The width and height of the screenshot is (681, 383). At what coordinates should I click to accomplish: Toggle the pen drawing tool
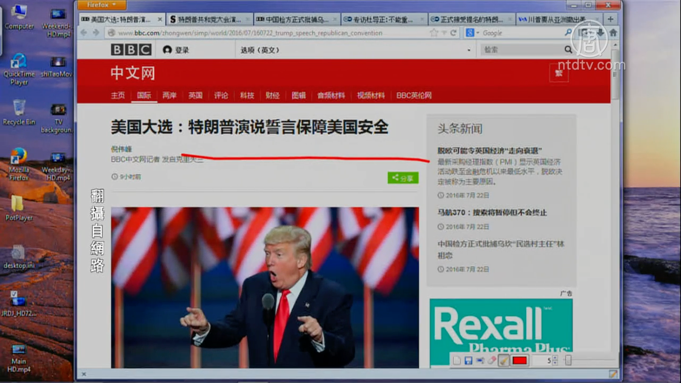click(504, 361)
